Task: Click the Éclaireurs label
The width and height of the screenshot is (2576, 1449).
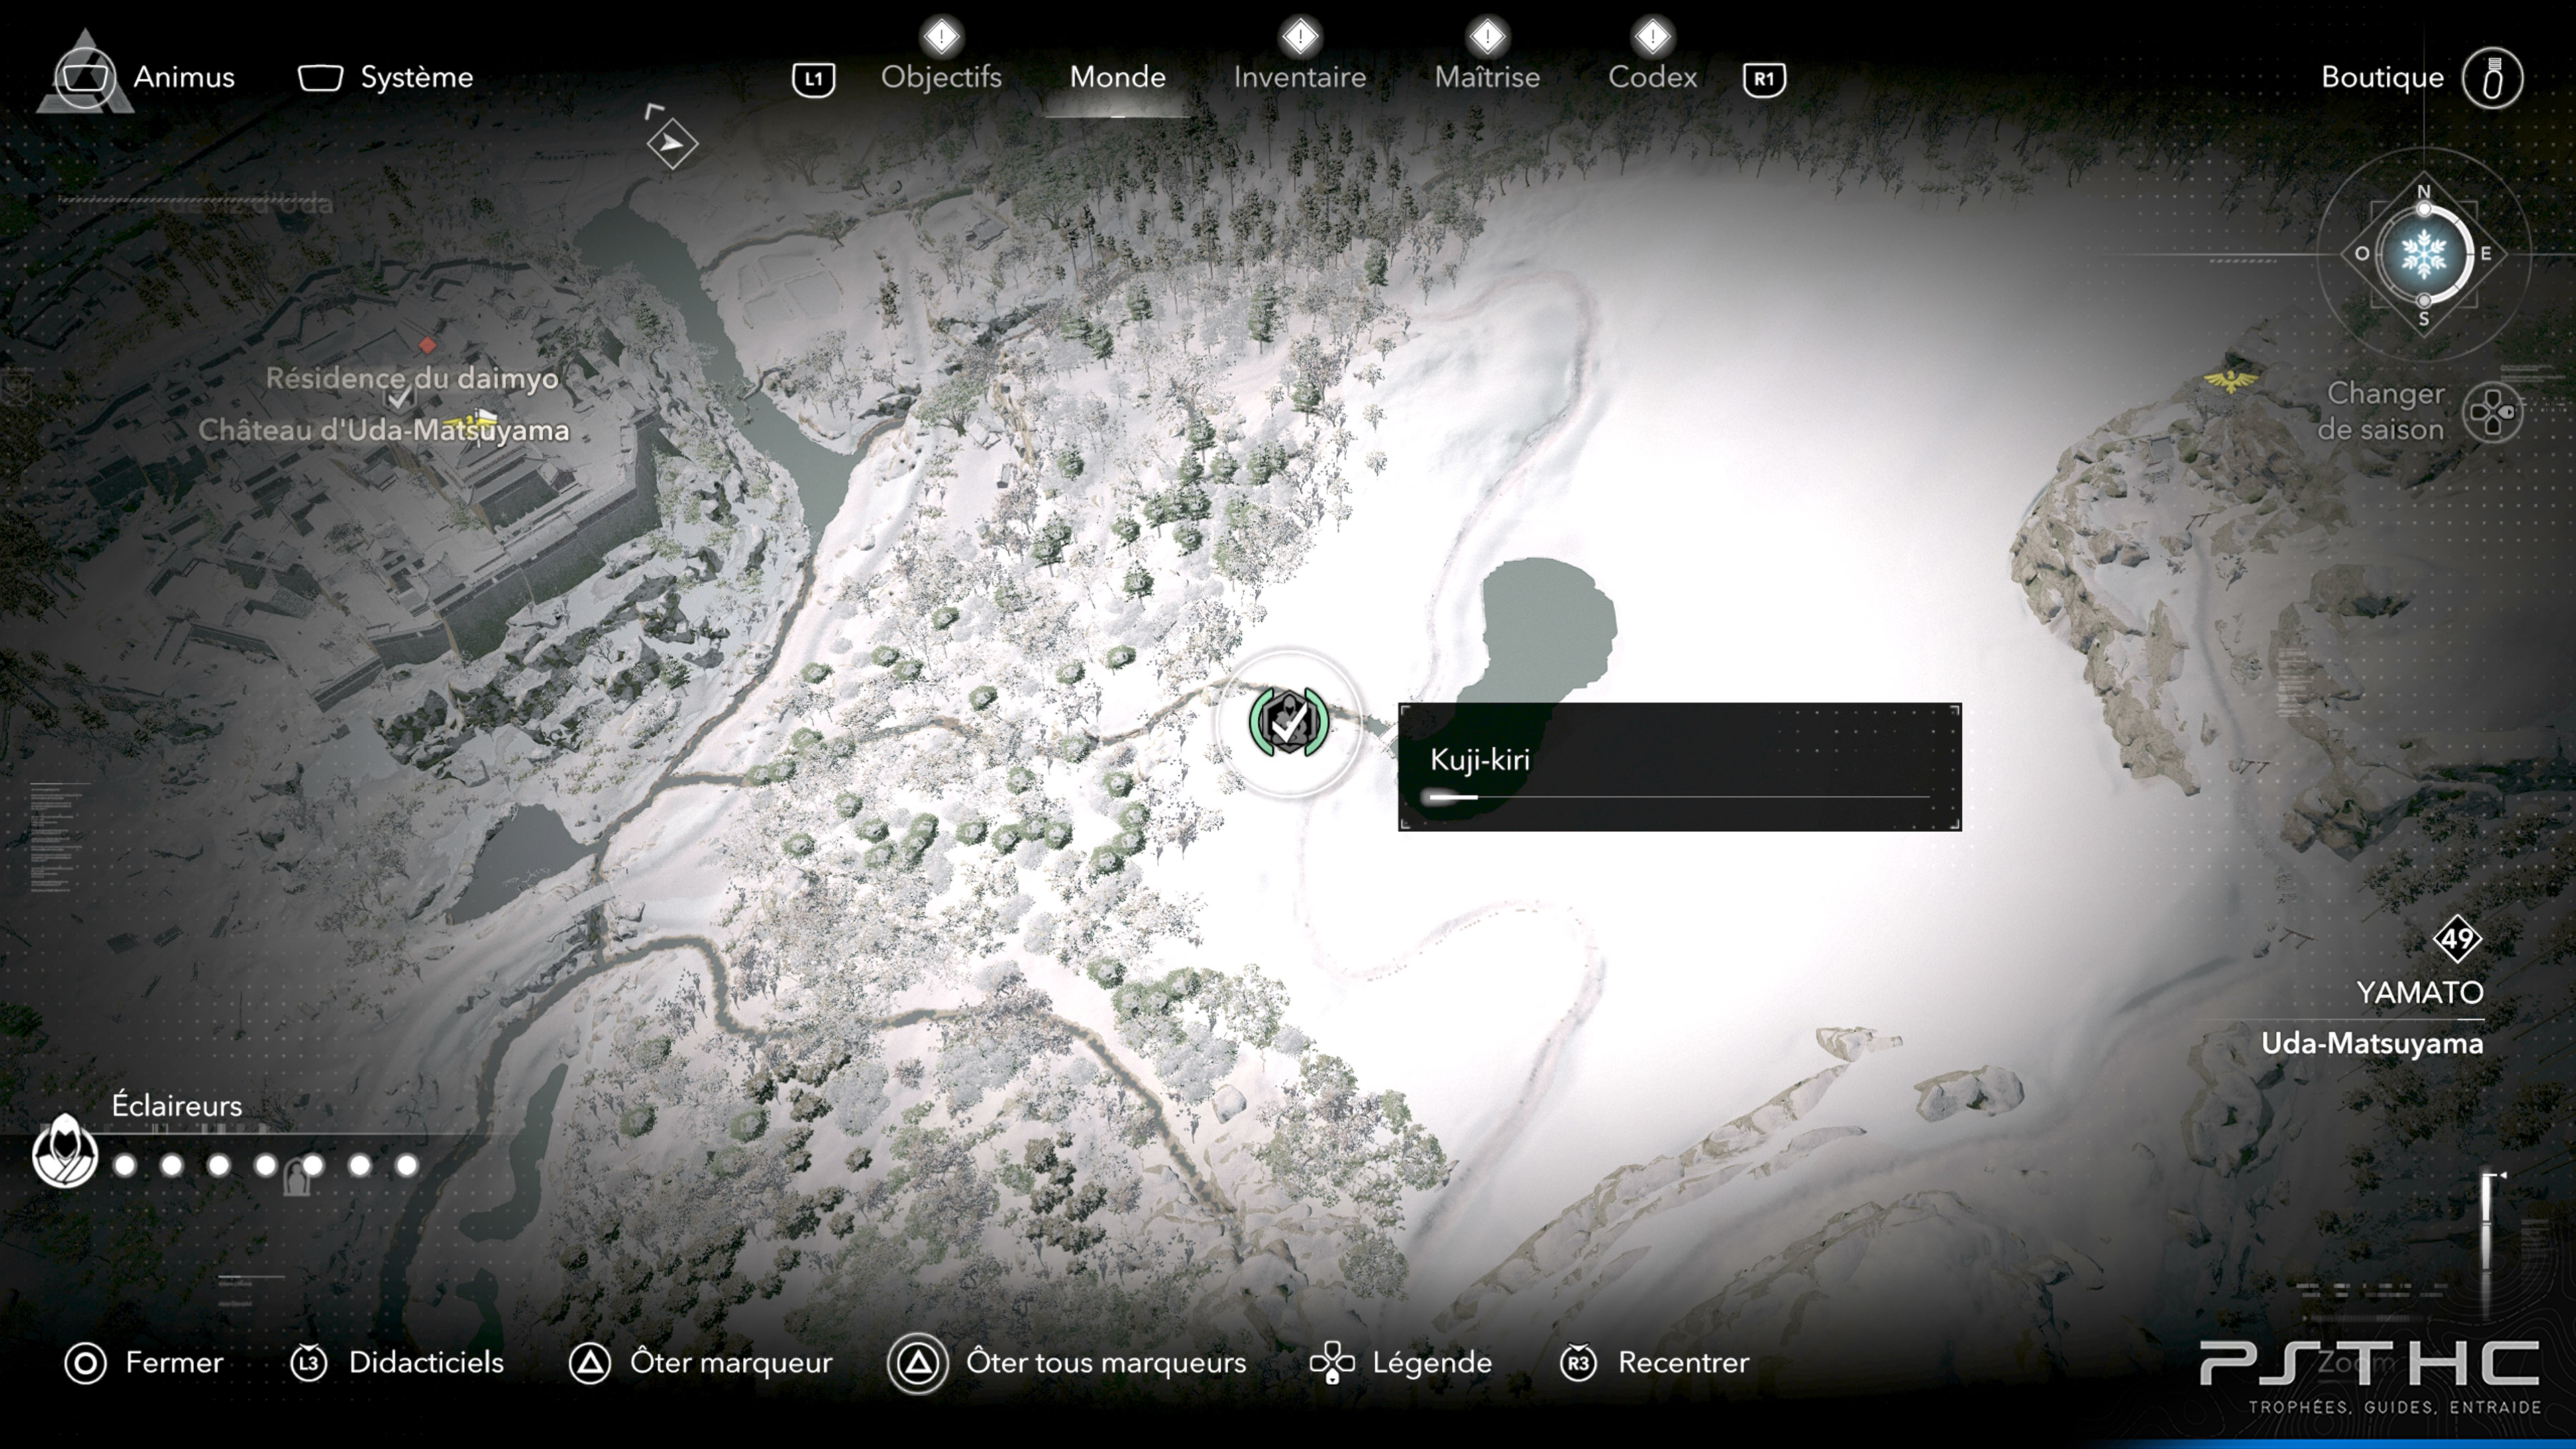Action: pos(177,1106)
